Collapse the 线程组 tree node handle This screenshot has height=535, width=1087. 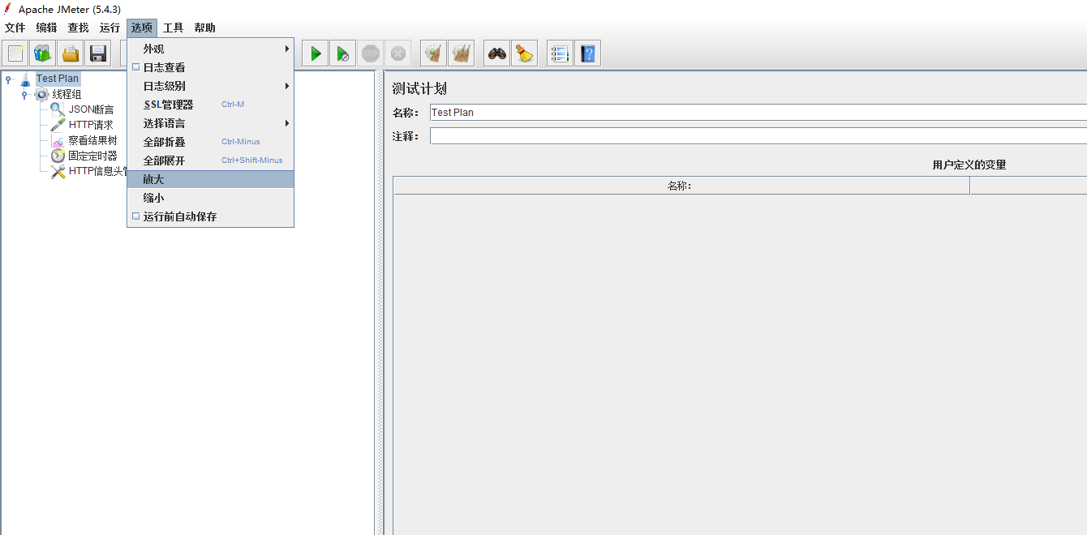(x=24, y=94)
